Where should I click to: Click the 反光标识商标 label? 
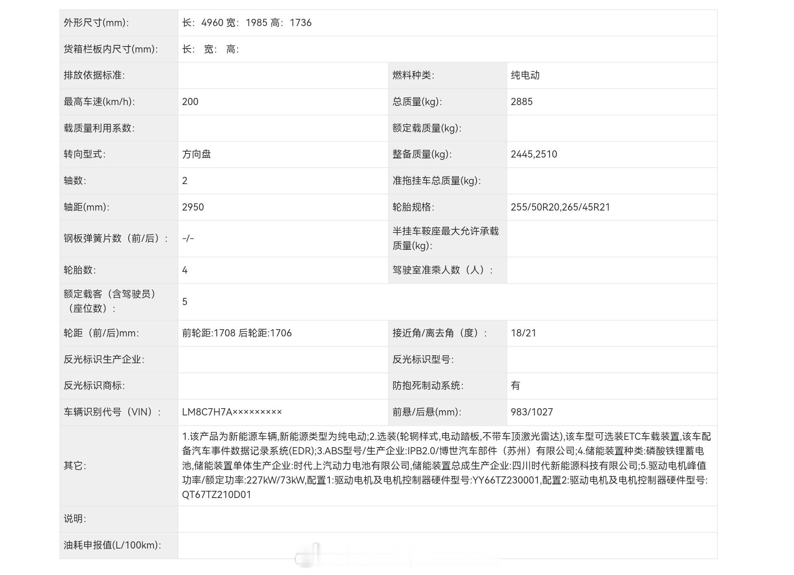pyautogui.click(x=94, y=386)
